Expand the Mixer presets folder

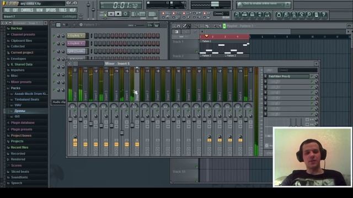[21, 82]
